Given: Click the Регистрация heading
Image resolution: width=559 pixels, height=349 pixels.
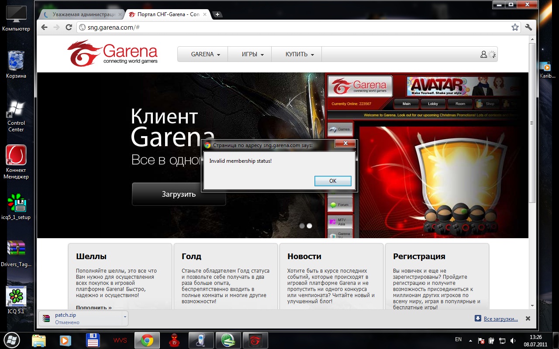Looking at the screenshot, I should click(x=419, y=256).
